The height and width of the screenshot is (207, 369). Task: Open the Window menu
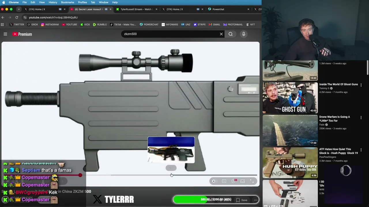click(103, 2)
